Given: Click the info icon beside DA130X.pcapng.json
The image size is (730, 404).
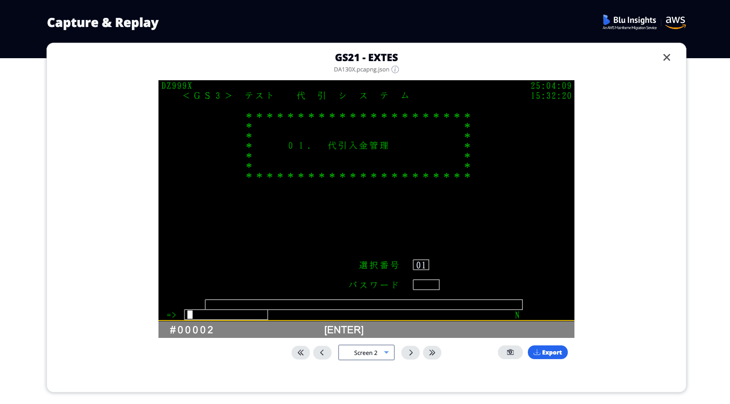Looking at the screenshot, I should click(x=395, y=69).
